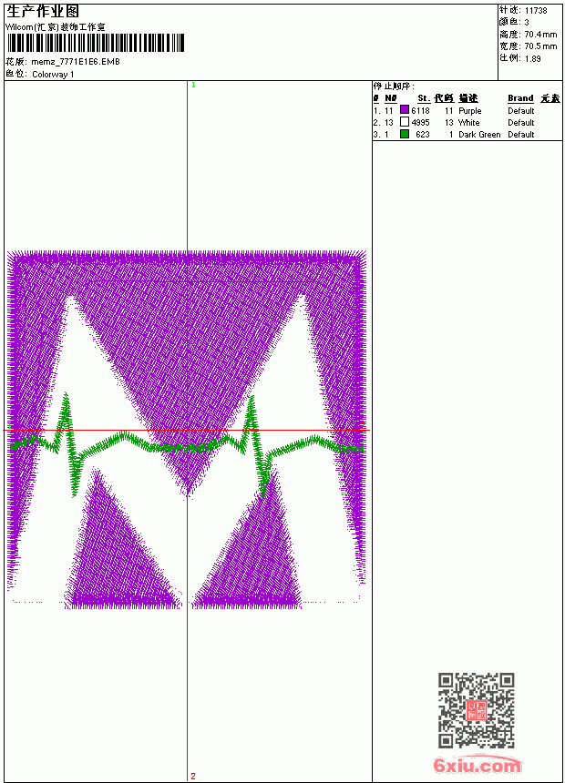Click the dark green thread color swatch
The width and height of the screenshot is (565, 783).
(405, 134)
